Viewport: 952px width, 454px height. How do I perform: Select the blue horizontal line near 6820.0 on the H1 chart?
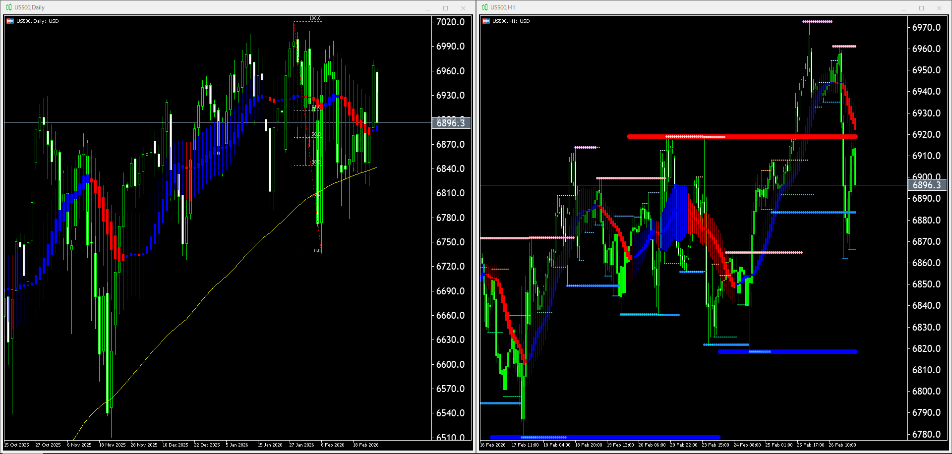click(787, 351)
